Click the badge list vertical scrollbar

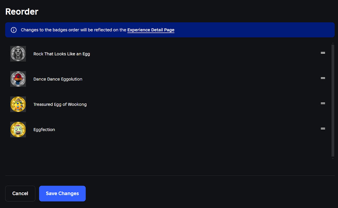coord(333,100)
